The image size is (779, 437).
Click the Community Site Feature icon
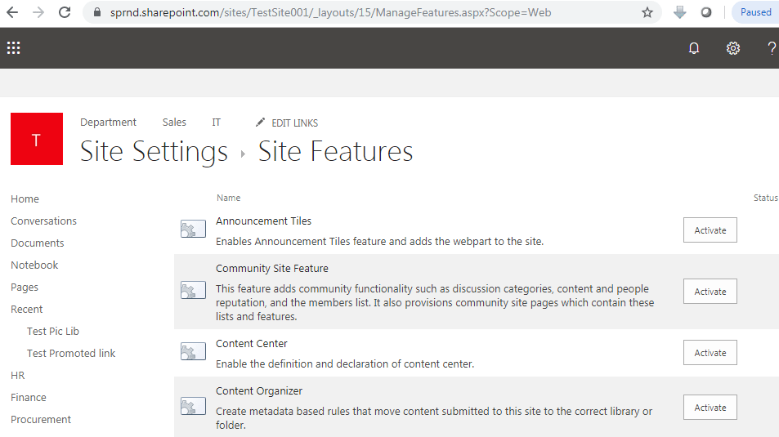point(193,290)
